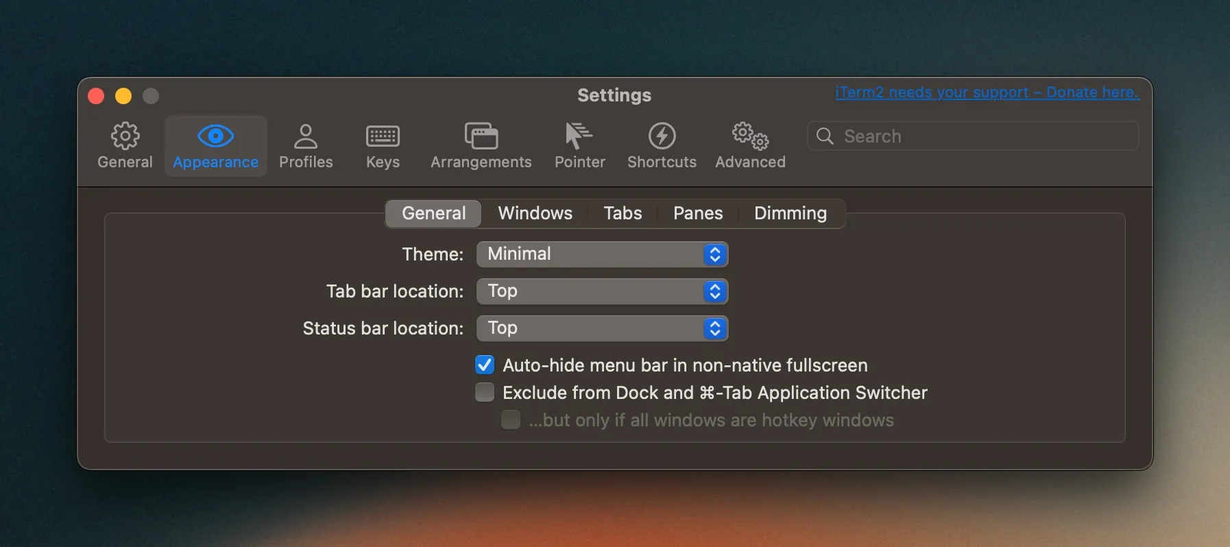Open the Shortcuts lightning bolt icon

(662, 136)
